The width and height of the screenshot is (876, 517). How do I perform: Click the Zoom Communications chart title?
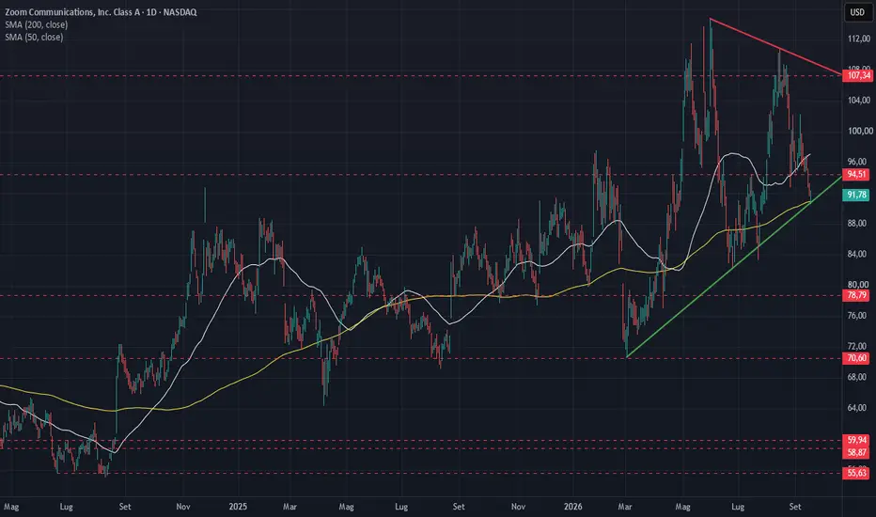pyautogui.click(x=101, y=11)
